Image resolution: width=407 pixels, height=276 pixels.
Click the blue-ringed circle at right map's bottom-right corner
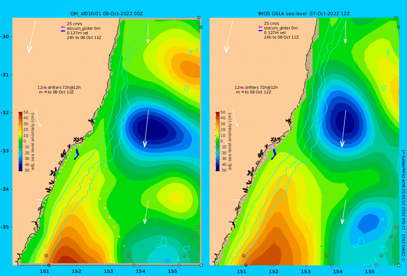pyautogui.click(x=399, y=265)
